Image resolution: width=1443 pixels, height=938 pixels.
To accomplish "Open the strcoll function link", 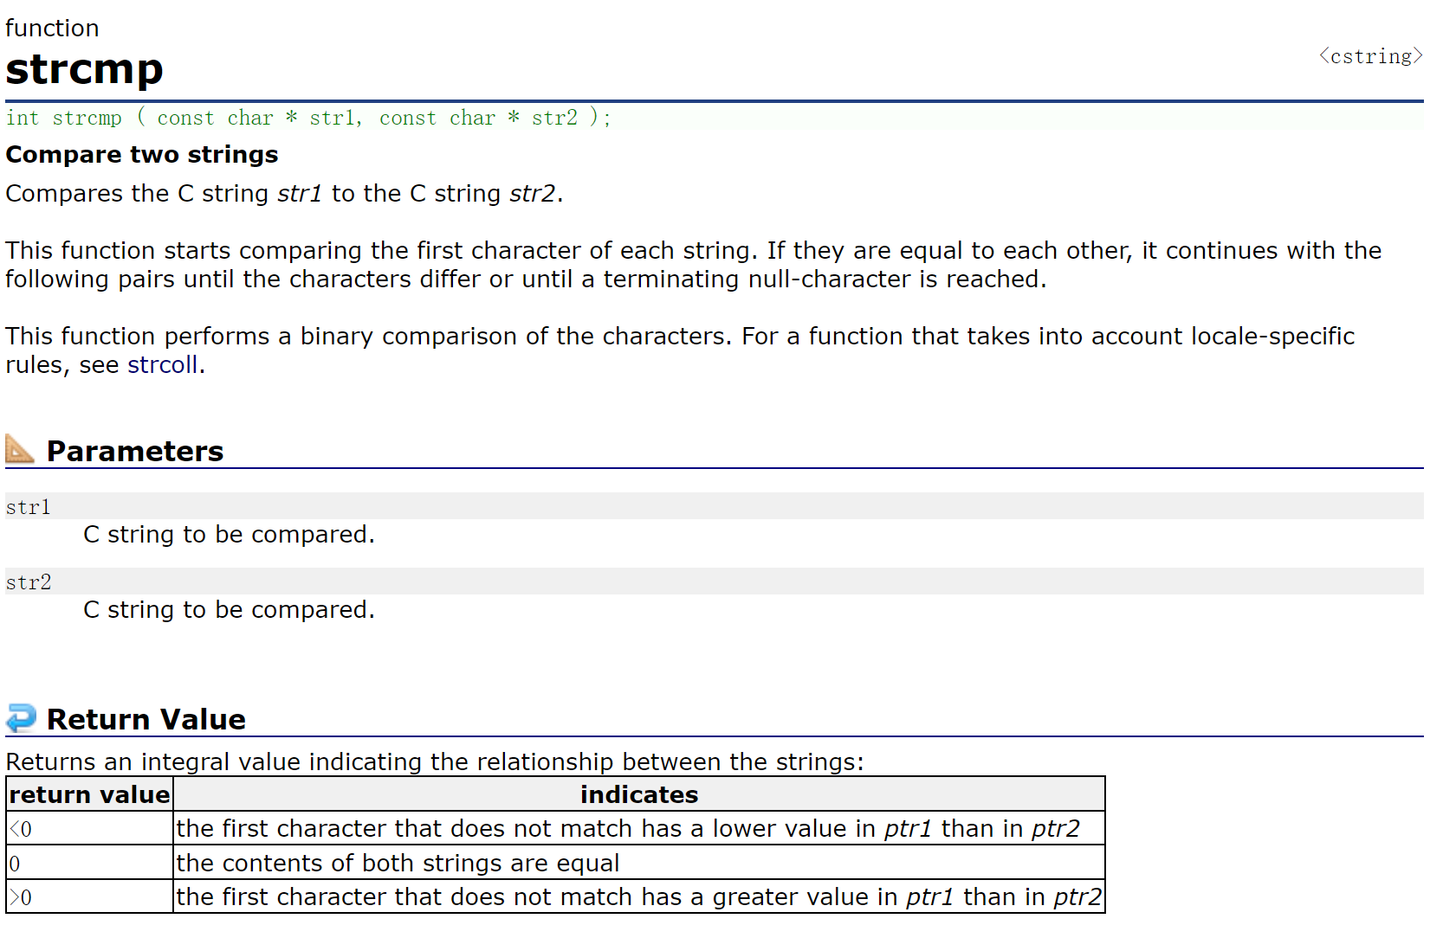I will point(163,365).
